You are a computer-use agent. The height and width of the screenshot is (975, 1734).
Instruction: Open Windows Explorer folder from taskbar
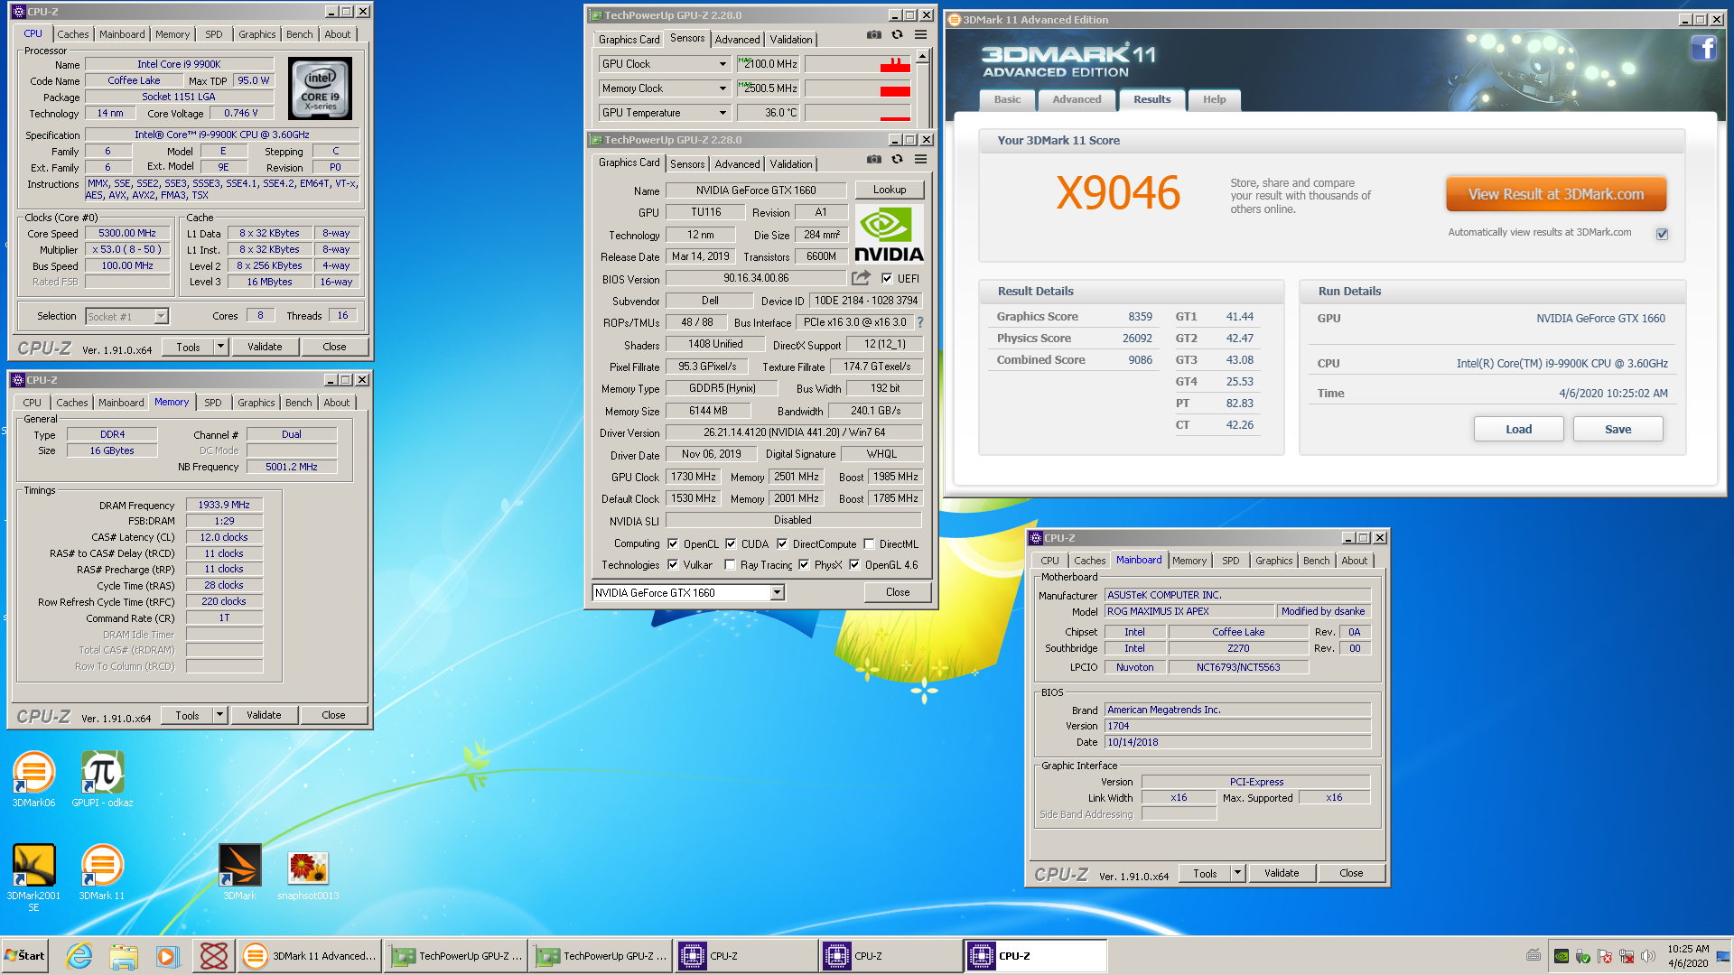(124, 955)
